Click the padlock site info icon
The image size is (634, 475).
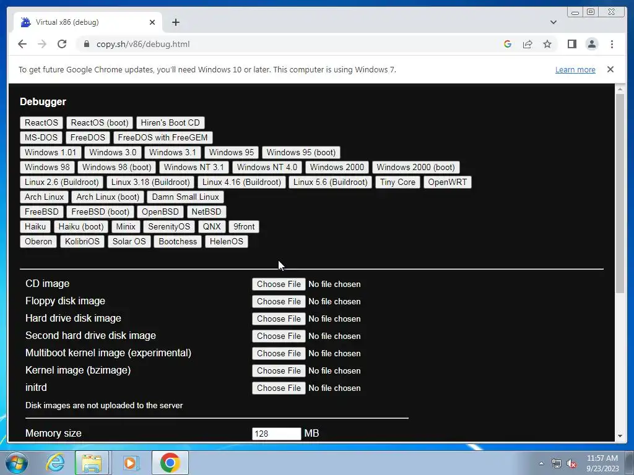tap(87, 44)
